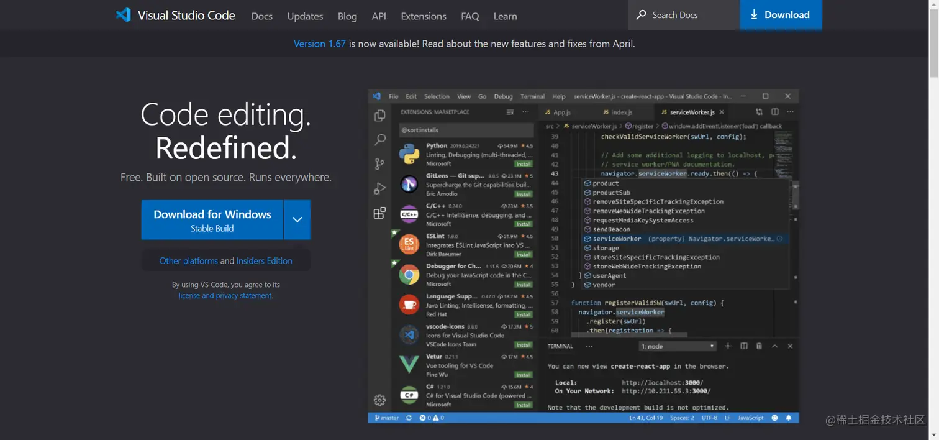Click the notifications bell in status bar
939x440 pixels.
790,418
